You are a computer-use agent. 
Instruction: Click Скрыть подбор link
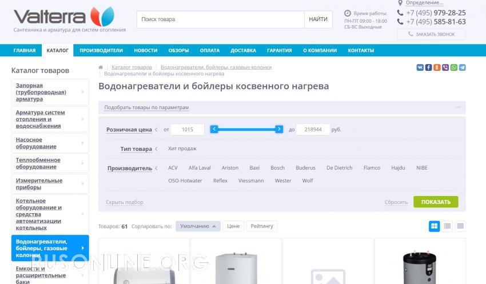[x=124, y=202]
